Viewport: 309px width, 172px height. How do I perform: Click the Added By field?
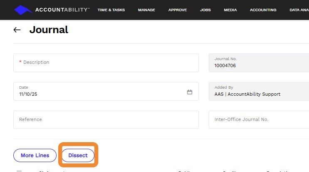(x=259, y=91)
